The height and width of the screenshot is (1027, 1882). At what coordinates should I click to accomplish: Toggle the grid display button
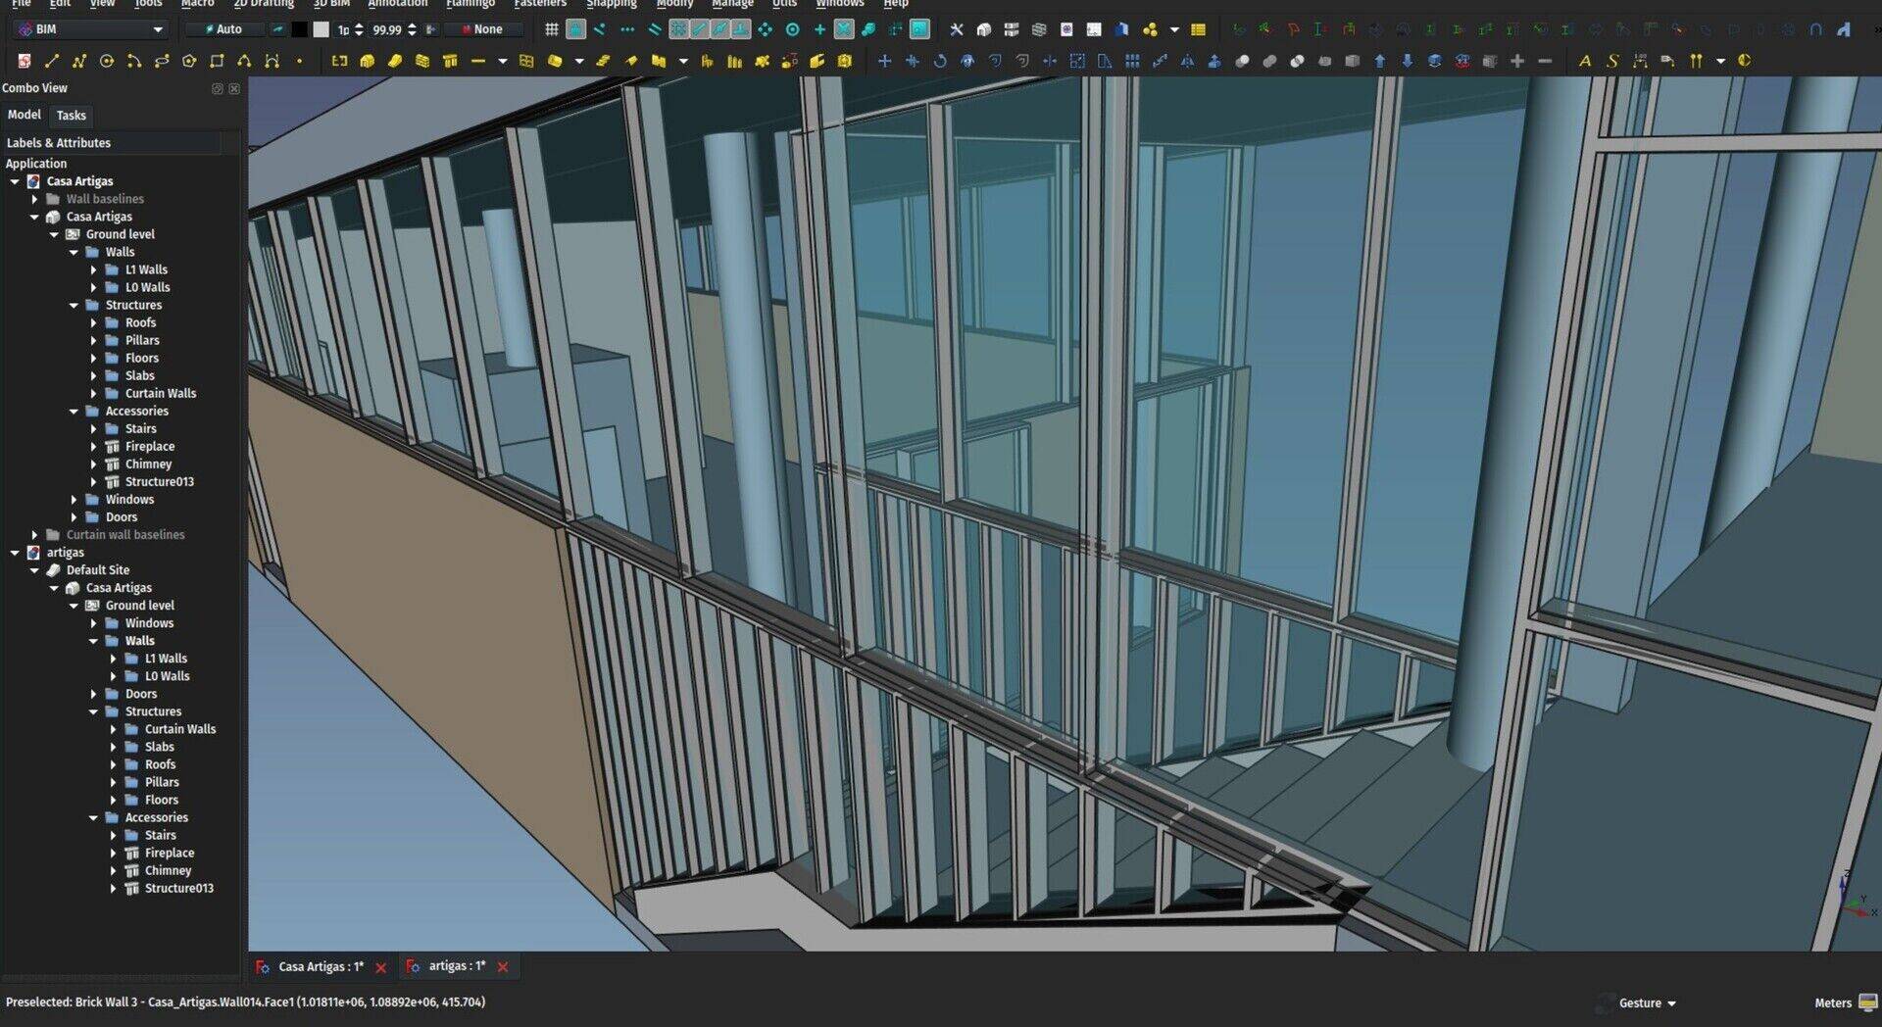(x=552, y=29)
